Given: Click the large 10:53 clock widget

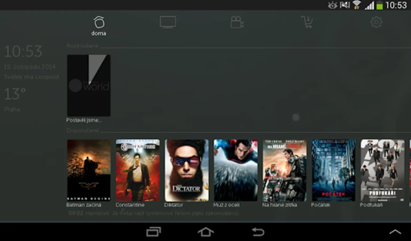Looking at the screenshot, I should pyautogui.click(x=23, y=51).
